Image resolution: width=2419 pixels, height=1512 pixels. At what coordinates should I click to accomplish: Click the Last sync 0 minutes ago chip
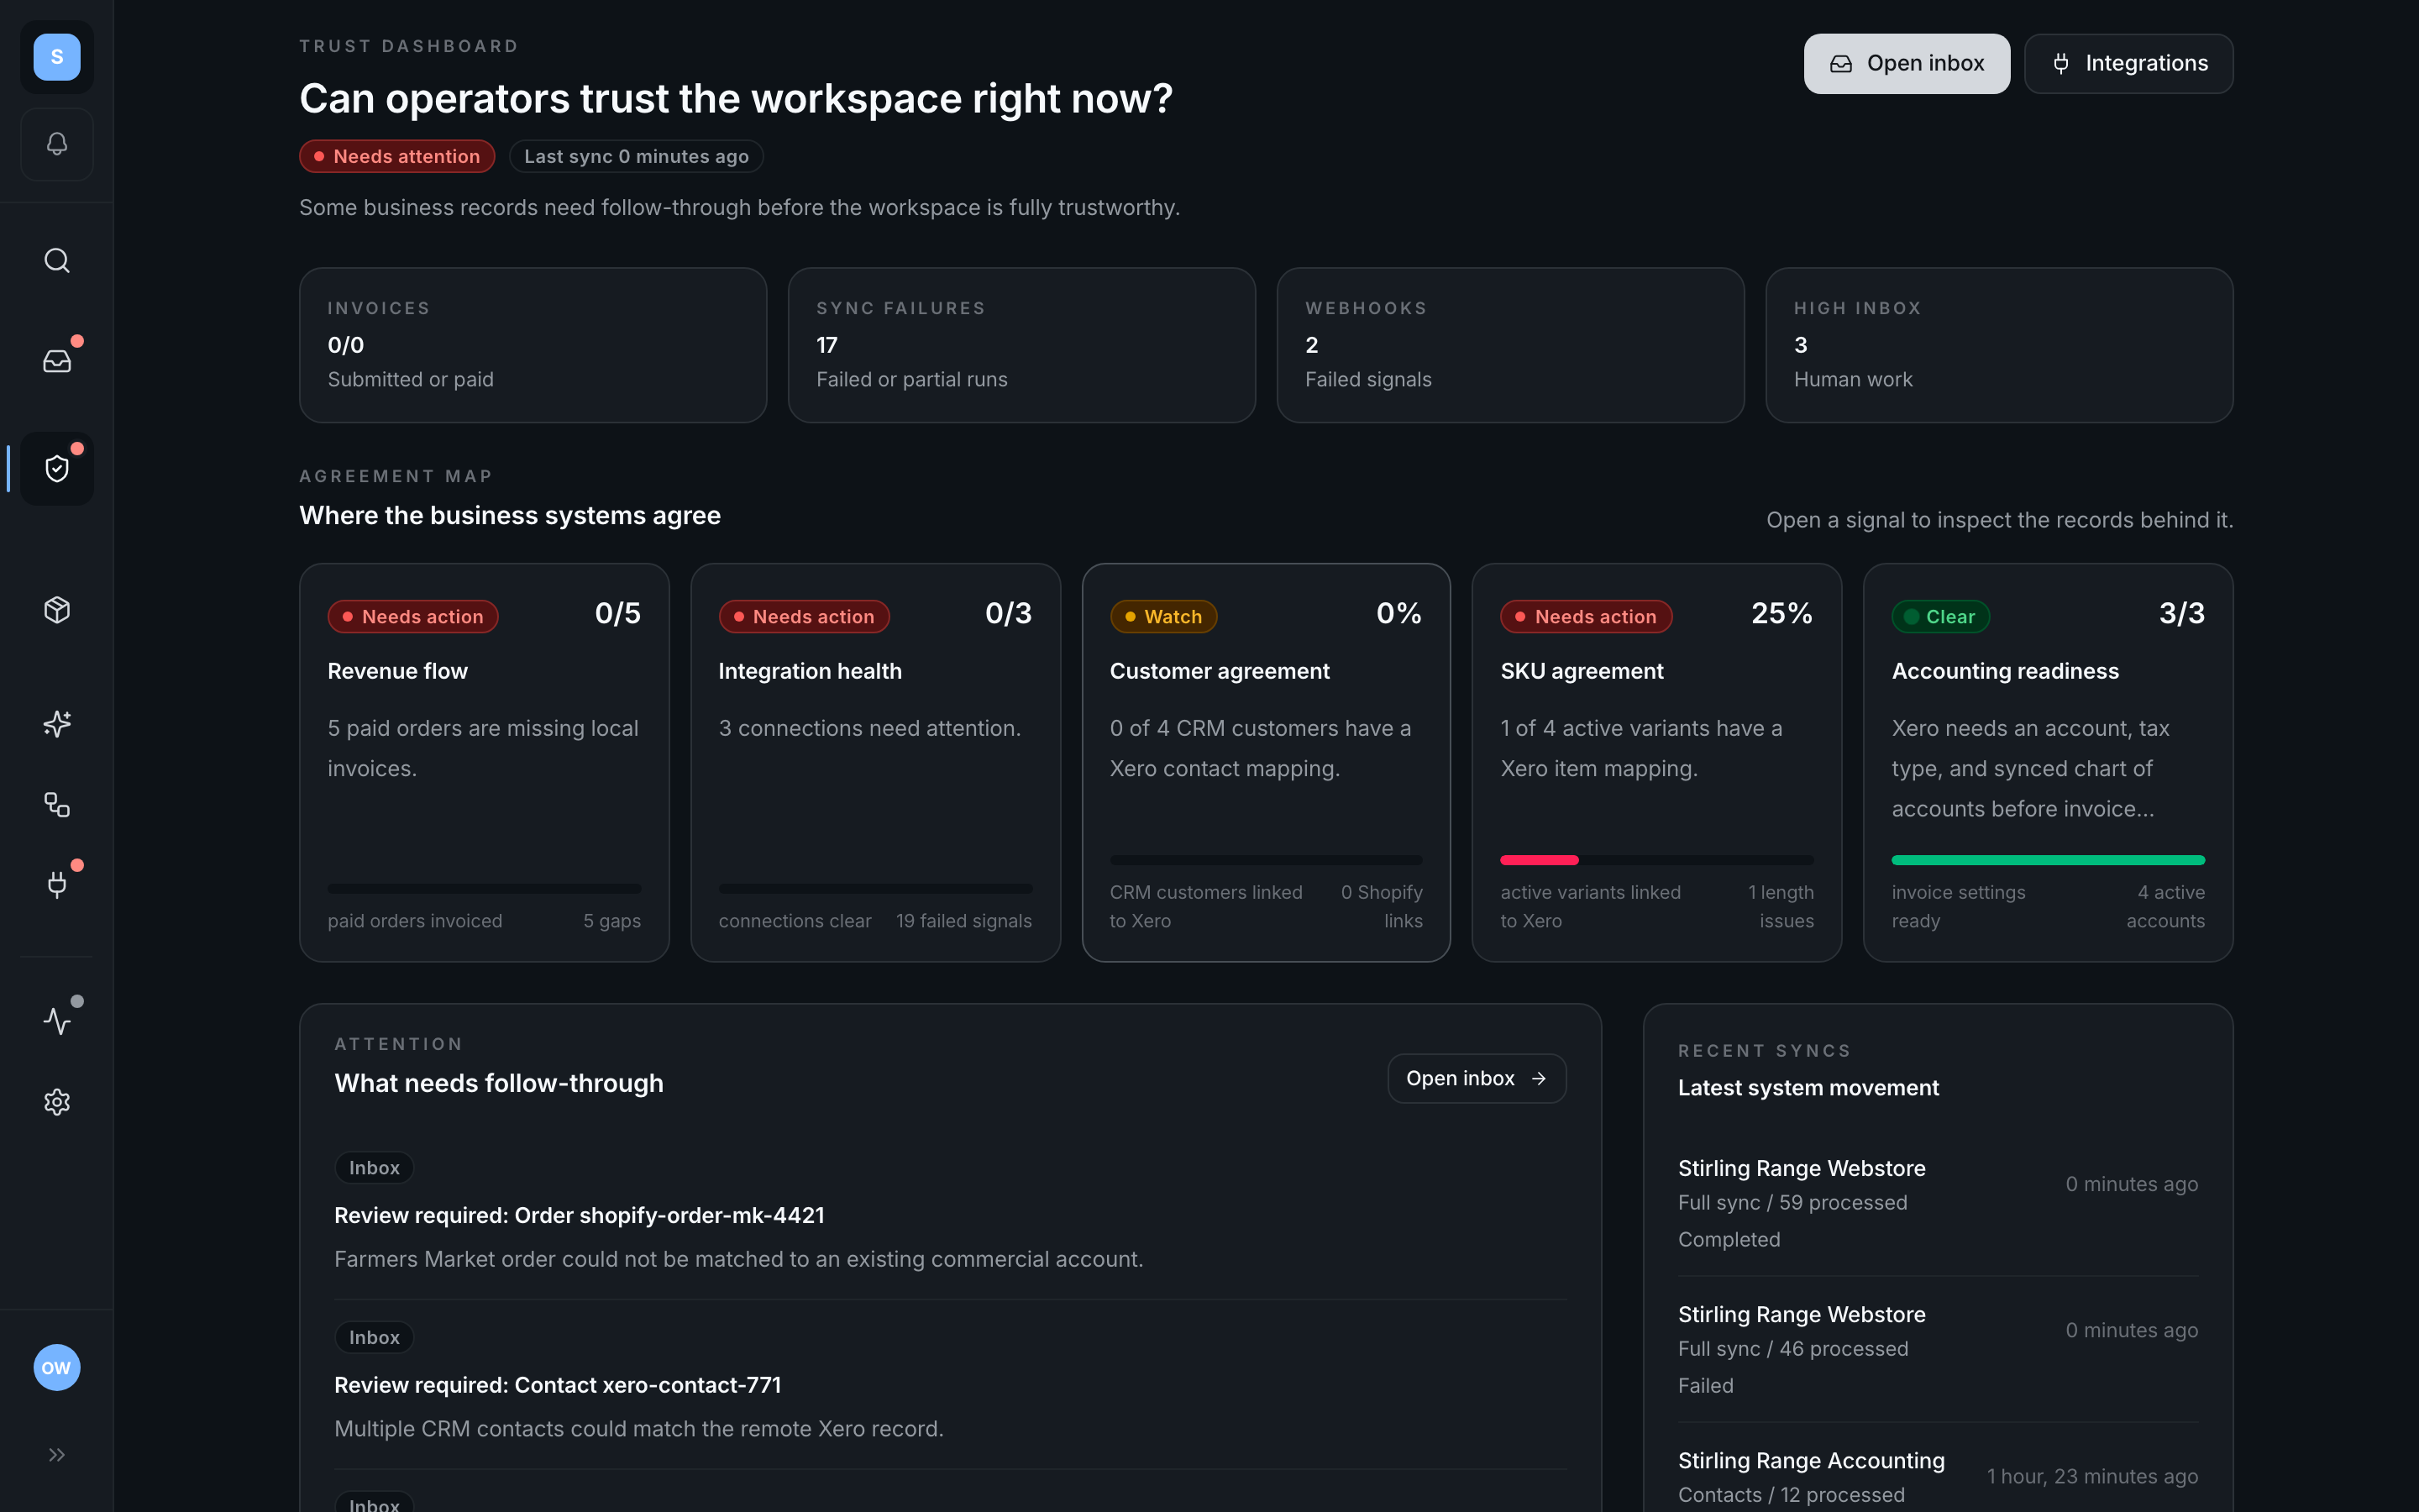point(636,156)
